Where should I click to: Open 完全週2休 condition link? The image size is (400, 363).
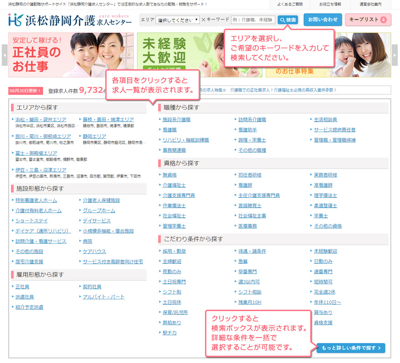tap(324, 292)
